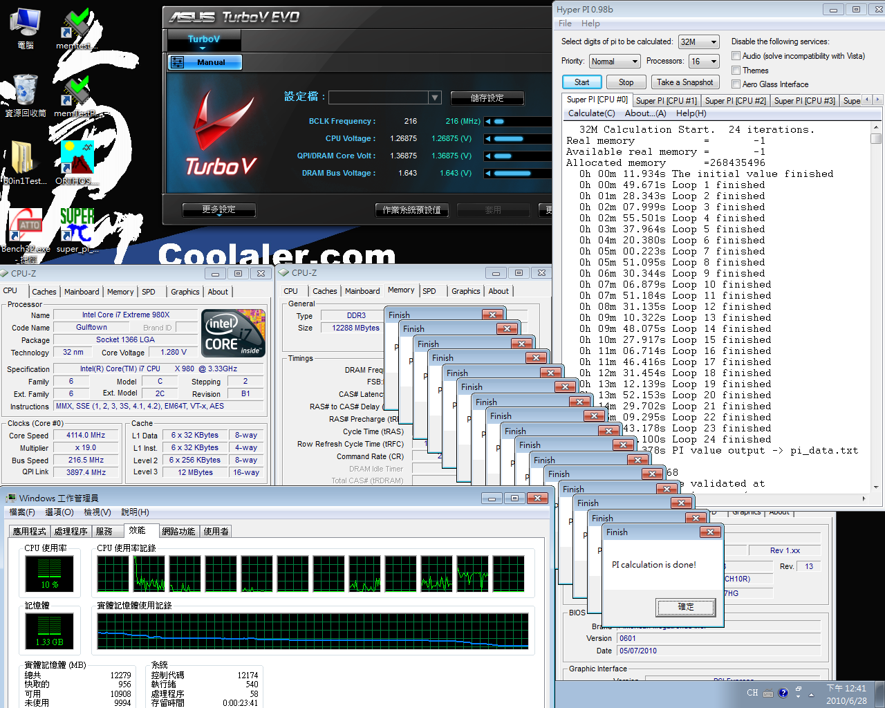The image size is (885, 708).
Task: Open the About tab in left CPU-Z
Action: pos(218,292)
